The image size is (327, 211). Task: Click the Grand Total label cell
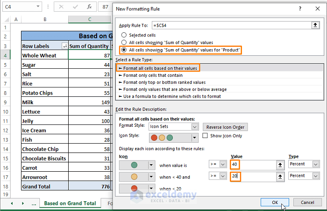(45, 186)
